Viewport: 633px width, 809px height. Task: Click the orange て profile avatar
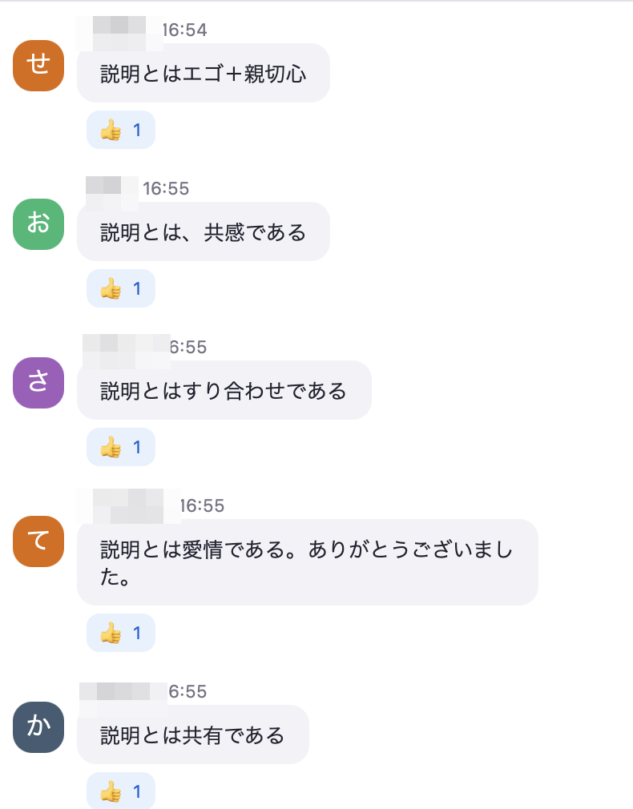click(x=38, y=541)
